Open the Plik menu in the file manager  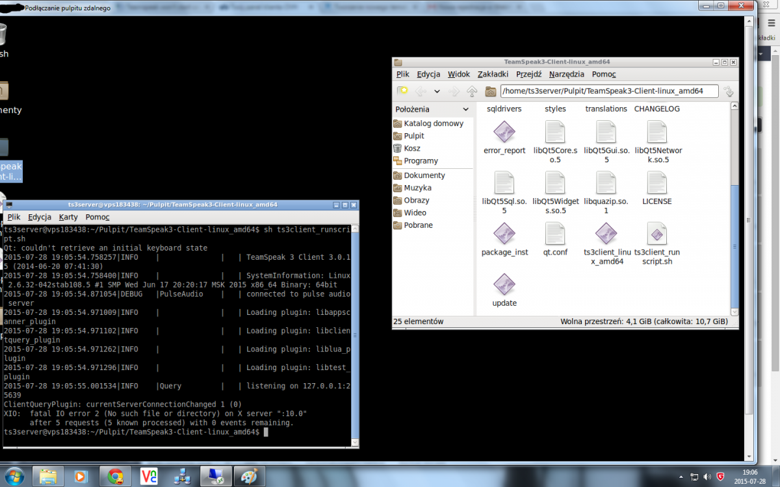[x=403, y=74]
